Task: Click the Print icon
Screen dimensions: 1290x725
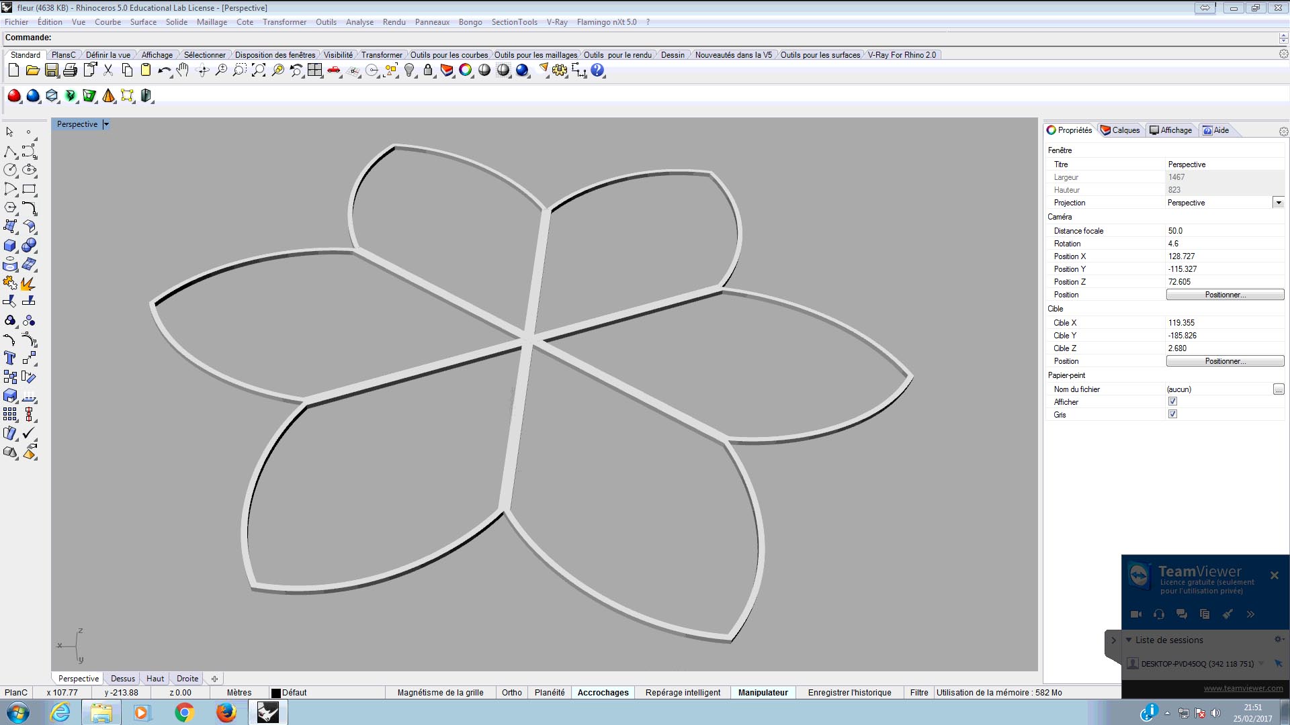Action: [x=70, y=70]
